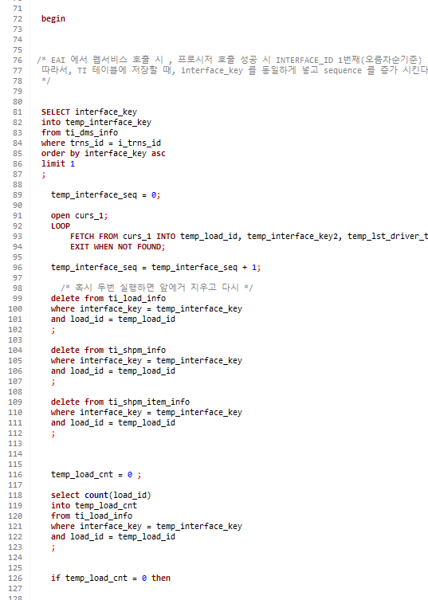Viewport: 428px width, 600px height.
Task: Click 'into temp_load_cnt' on line 119
Action: (x=94, y=506)
